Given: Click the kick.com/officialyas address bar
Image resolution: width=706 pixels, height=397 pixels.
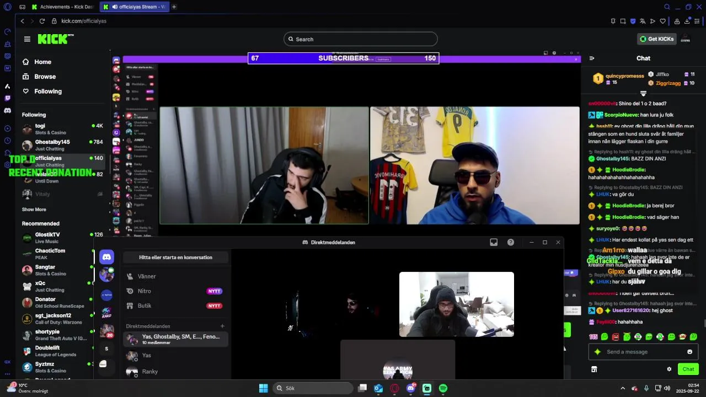Looking at the screenshot, I should (x=84, y=21).
